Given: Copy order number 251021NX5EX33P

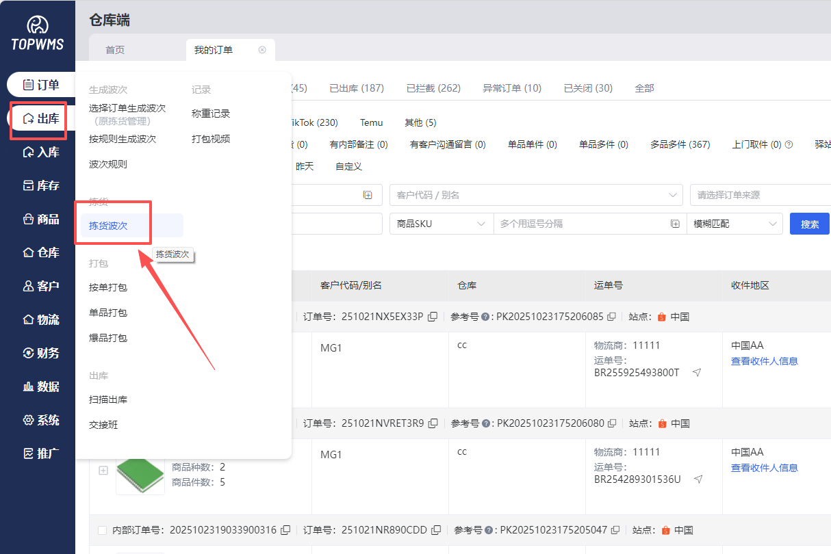Looking at the screenshot, I should (x=432, y=317).
